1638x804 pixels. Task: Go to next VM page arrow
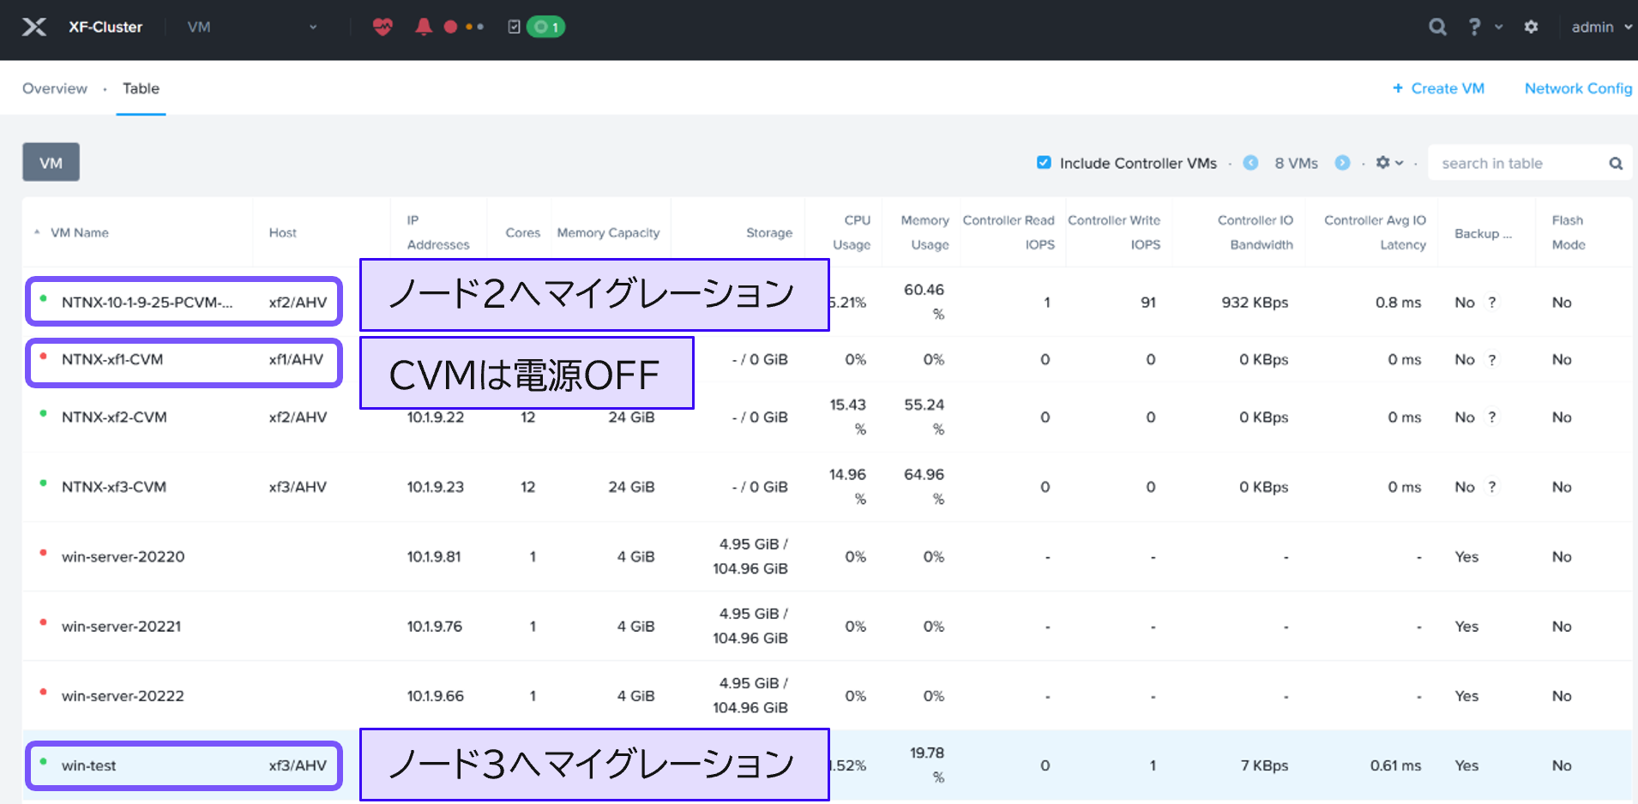tap(1343, 163)
